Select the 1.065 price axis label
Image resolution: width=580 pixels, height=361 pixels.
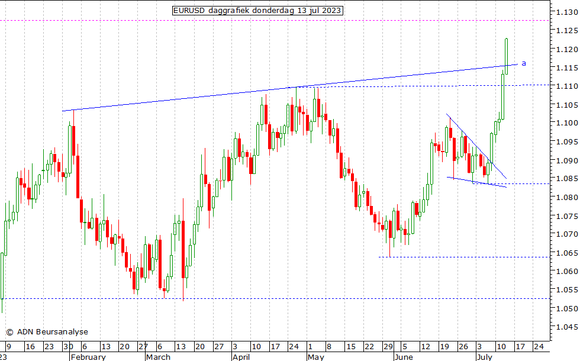click(x=567, y=253)
